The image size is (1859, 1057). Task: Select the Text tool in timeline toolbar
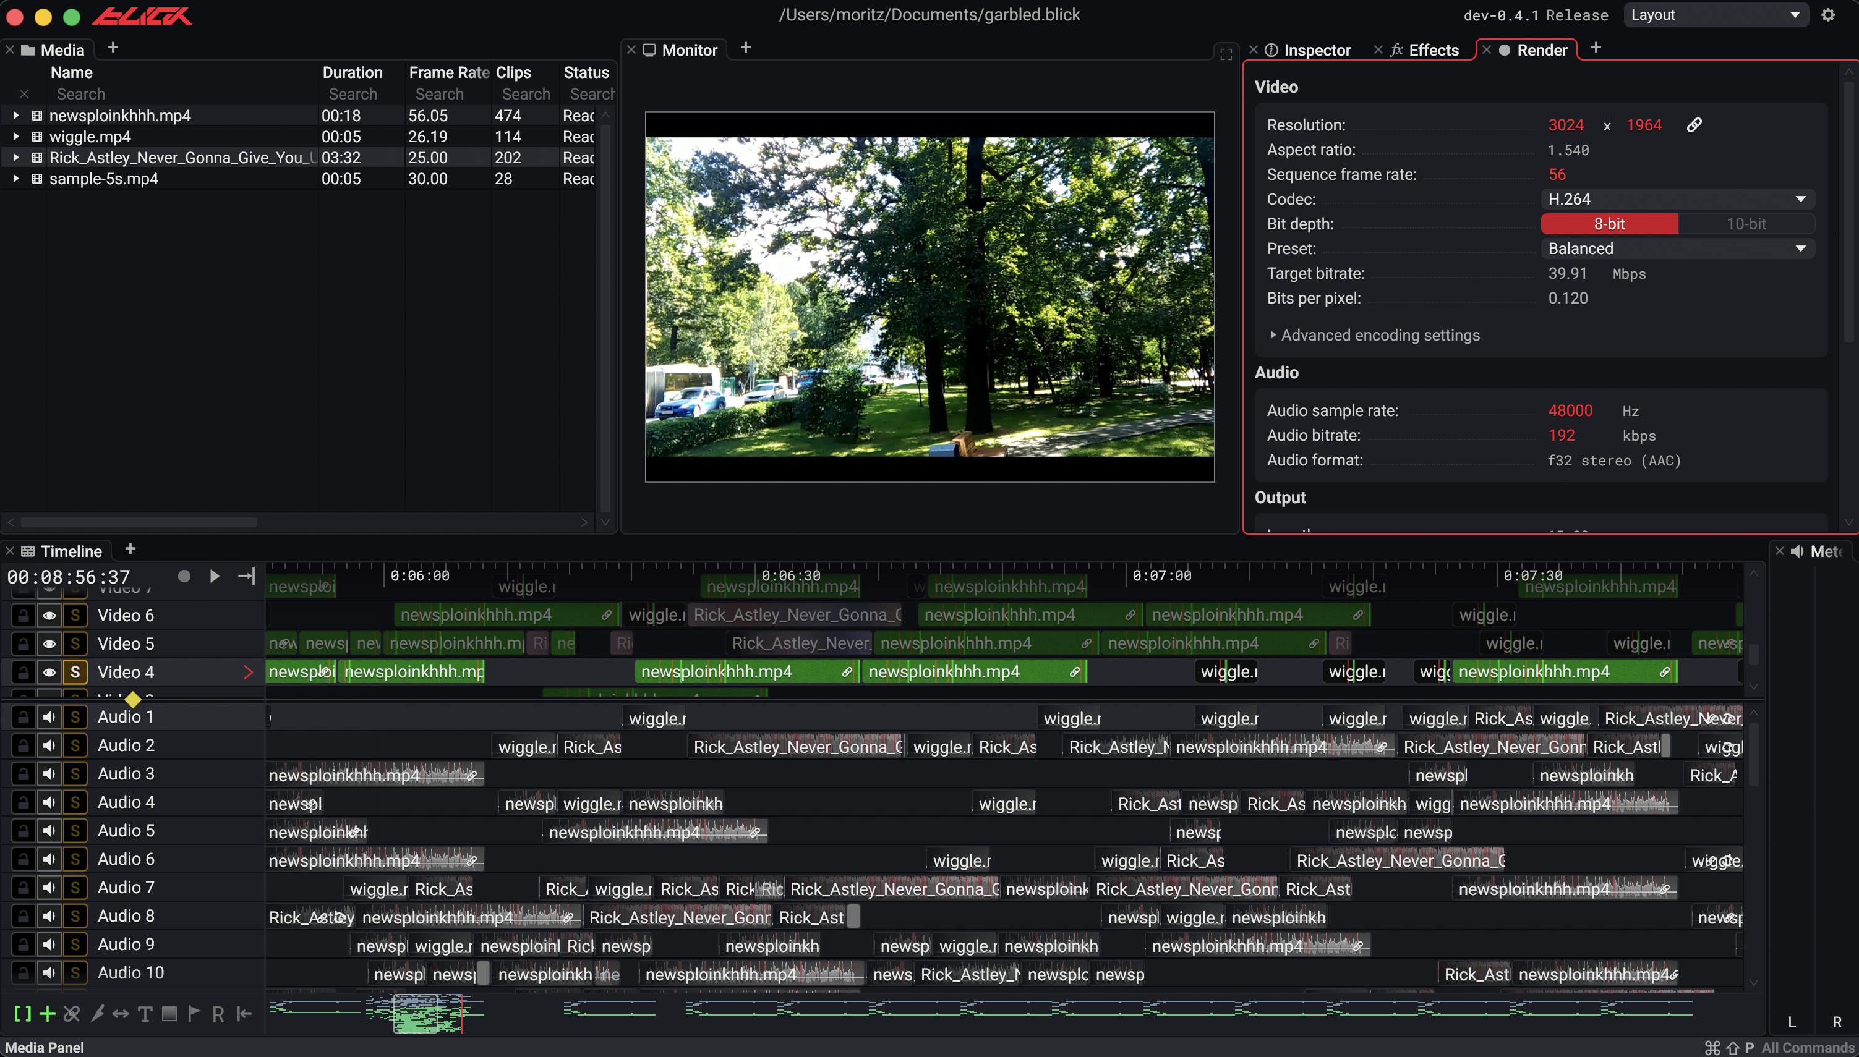pos(145,1014)
